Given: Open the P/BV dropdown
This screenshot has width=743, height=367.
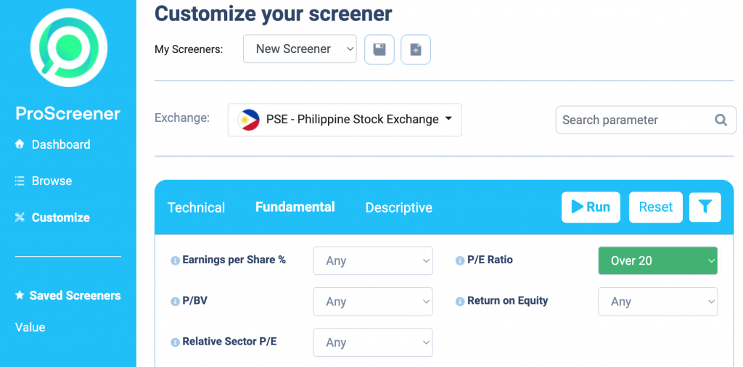Looking at the screenshot, I should (x=373, y=302).
